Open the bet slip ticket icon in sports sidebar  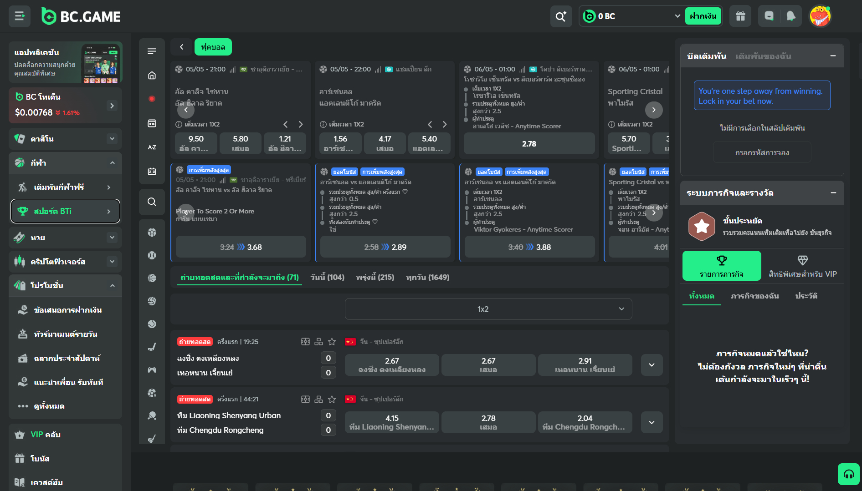pos(152,123)
